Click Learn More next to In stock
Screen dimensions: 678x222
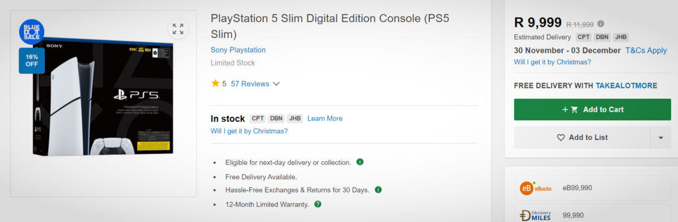pyautogui.click(x=325, y=119)
